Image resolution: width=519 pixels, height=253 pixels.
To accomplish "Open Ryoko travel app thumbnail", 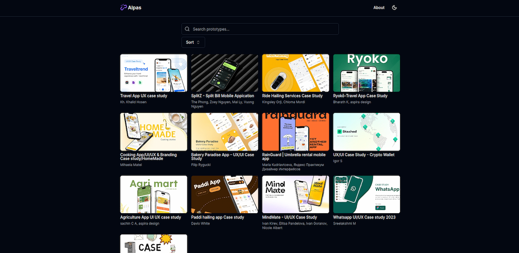I will [x=367, y=73].
